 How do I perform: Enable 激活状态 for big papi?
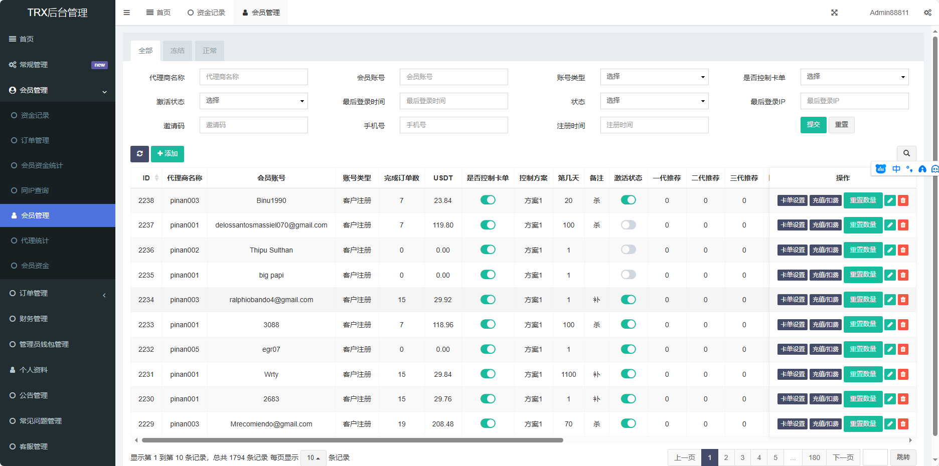pyautogui.click(x=628, y=275)
